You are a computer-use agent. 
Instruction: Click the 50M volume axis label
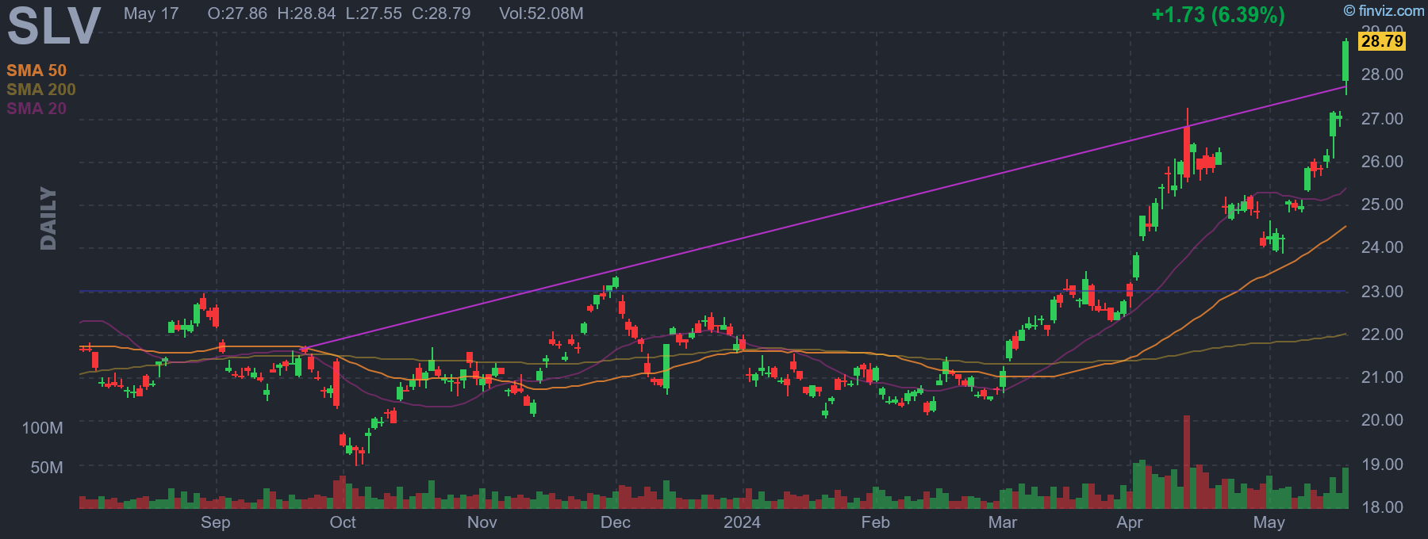pyautogui.click(x=47, y=468)
